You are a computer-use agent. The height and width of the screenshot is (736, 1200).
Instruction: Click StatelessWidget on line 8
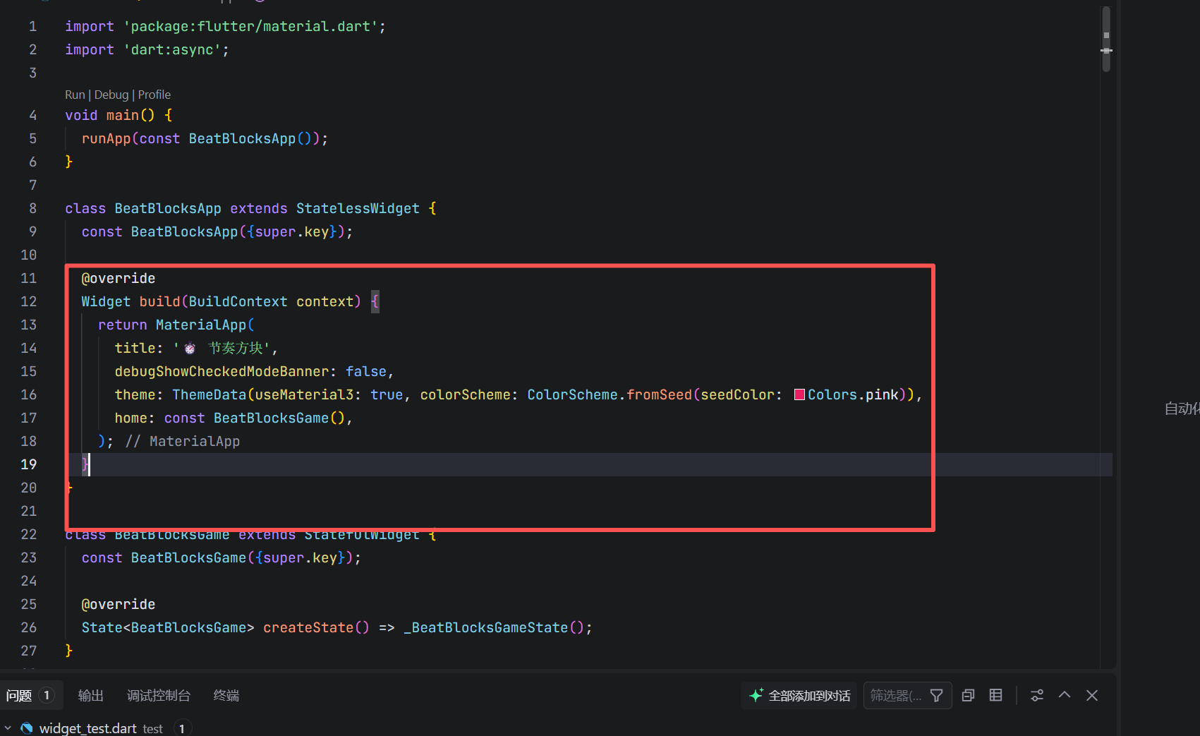tap(358, 208)
